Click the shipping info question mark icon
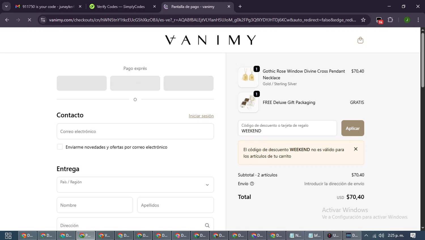Screen dimensions: 425x240 [x=252, y=184]
